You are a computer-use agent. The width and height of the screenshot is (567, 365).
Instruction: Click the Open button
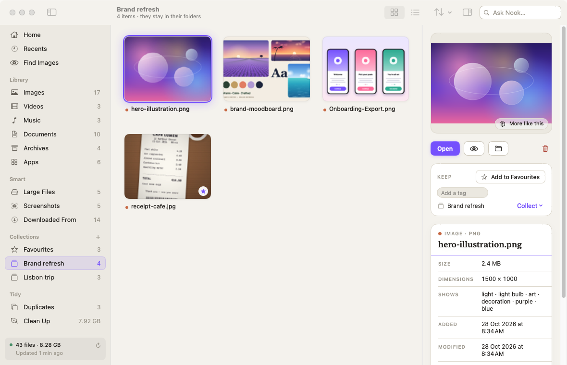coord(445,148)
